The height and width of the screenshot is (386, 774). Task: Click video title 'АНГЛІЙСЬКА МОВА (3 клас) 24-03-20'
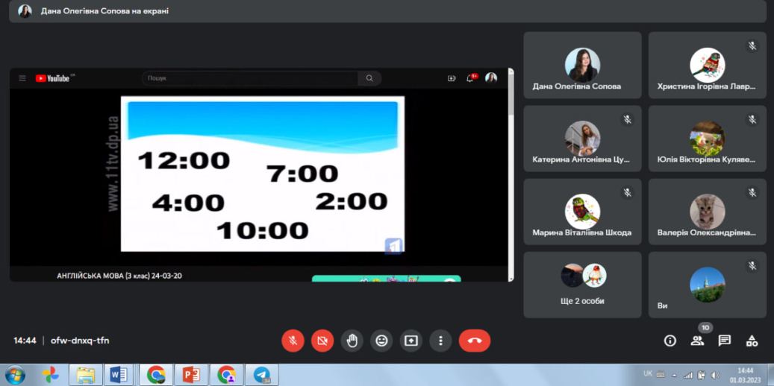119,276
